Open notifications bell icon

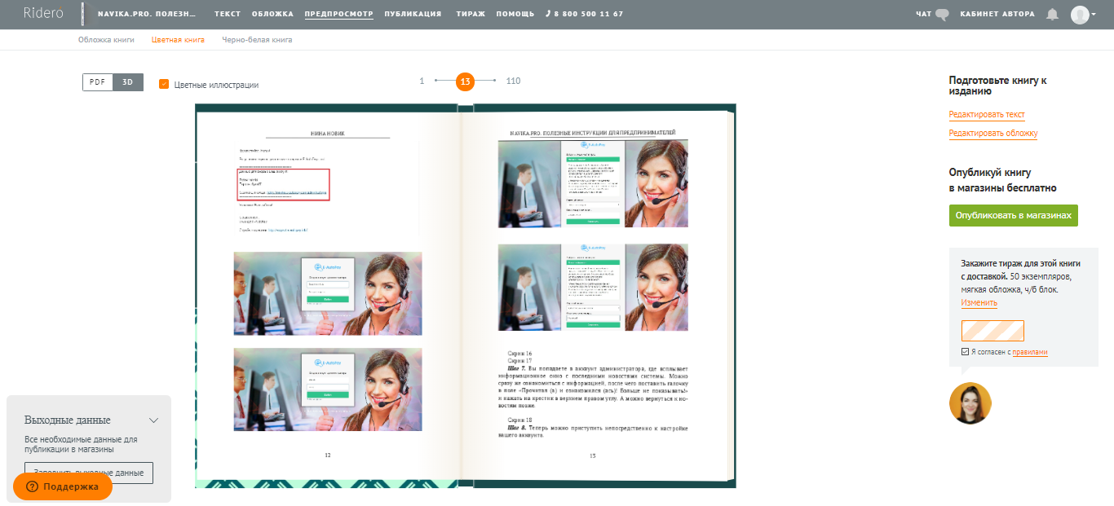[1052, 15]
